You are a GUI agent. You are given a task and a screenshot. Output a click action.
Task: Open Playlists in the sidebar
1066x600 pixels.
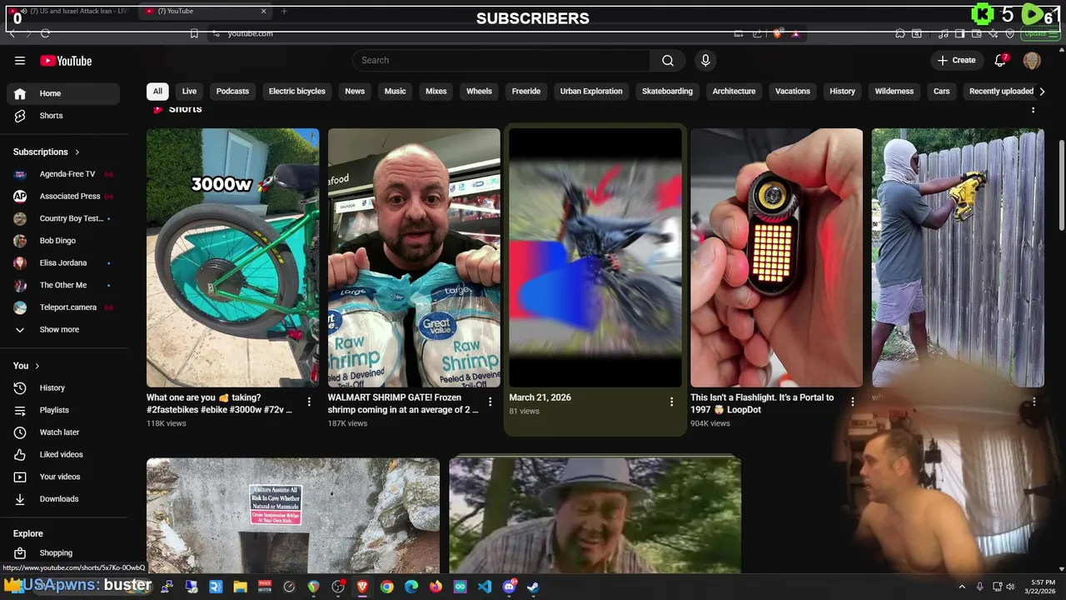(63, 410)
